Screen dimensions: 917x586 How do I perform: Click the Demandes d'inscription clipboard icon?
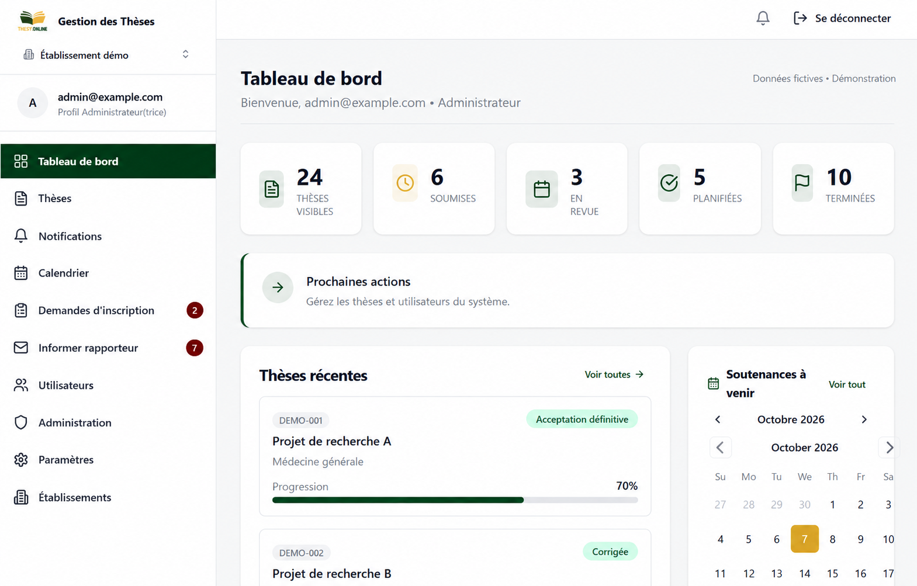21,310
